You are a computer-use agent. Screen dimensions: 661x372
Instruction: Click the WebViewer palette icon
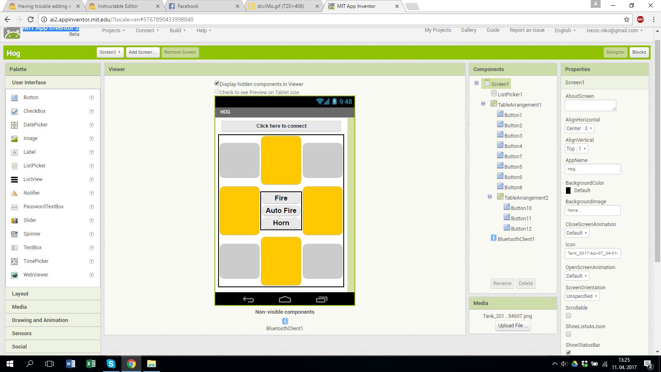14,275
